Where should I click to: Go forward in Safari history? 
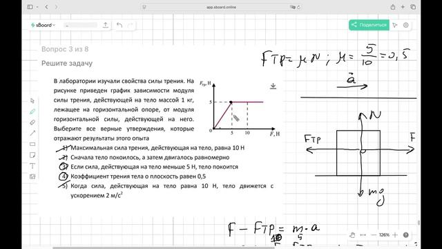click(57, 7)
